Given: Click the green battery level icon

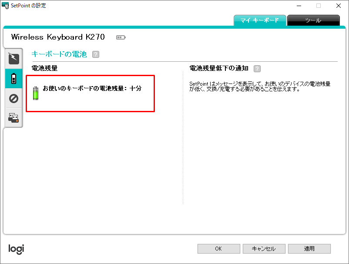Looking at the screenshot, I should click(x=36, y=93).
